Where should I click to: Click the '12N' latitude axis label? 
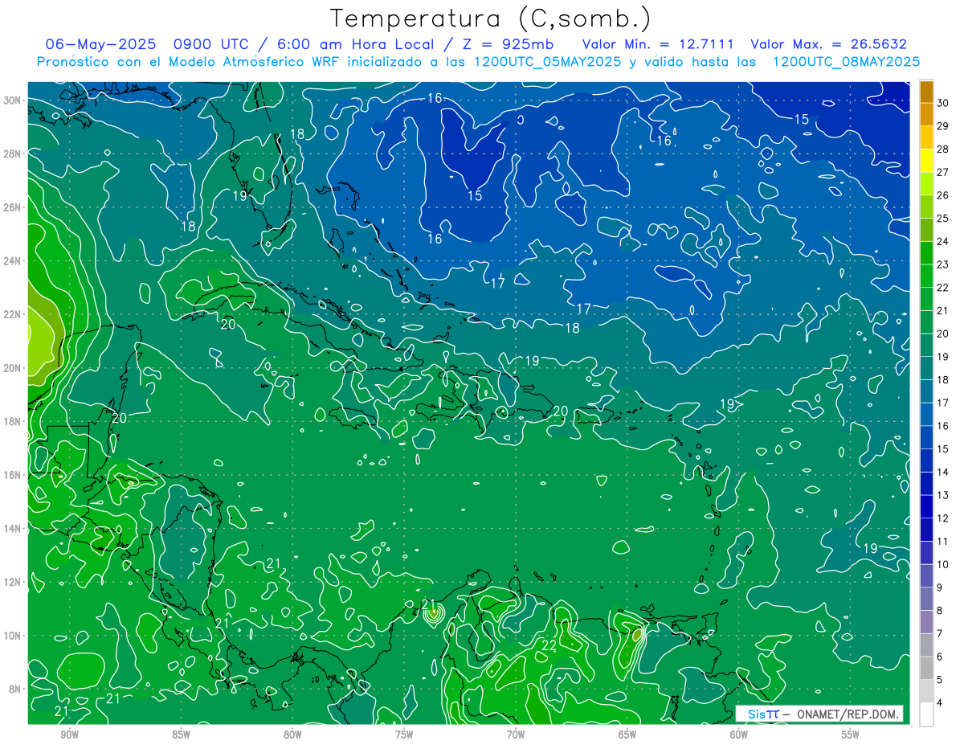[13, 582]
